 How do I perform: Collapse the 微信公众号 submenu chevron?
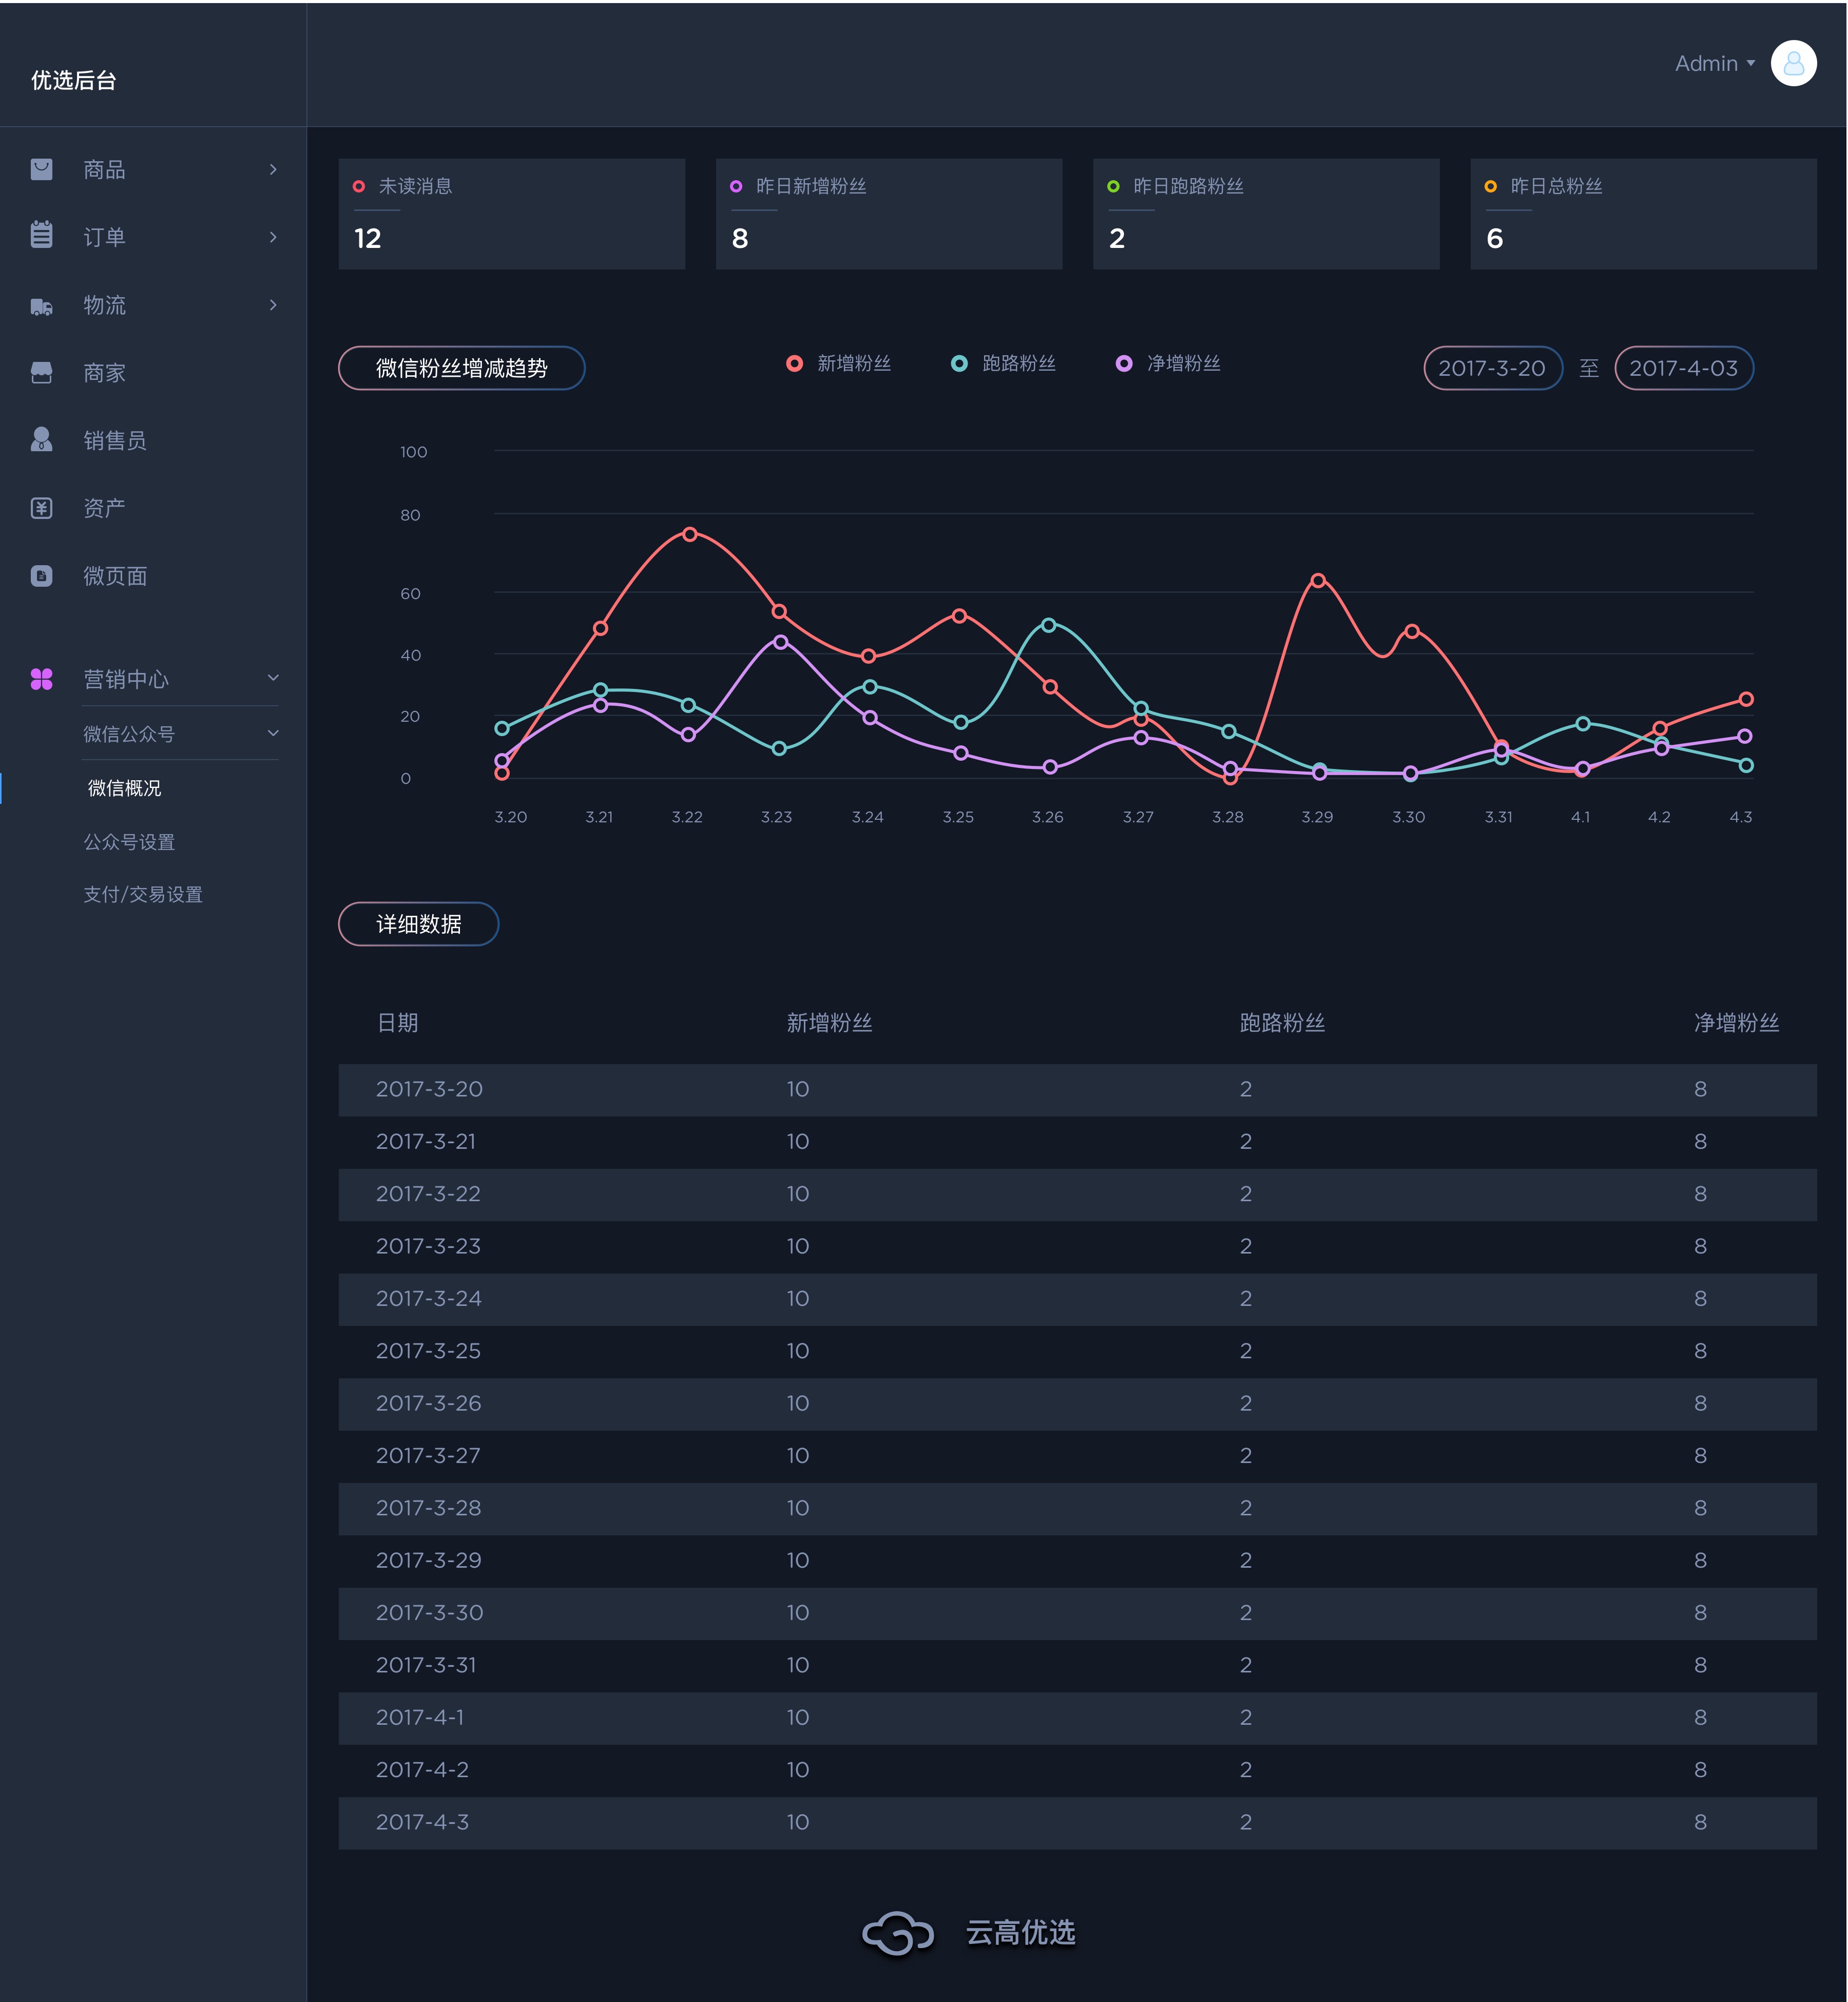(x=273, y=732)
